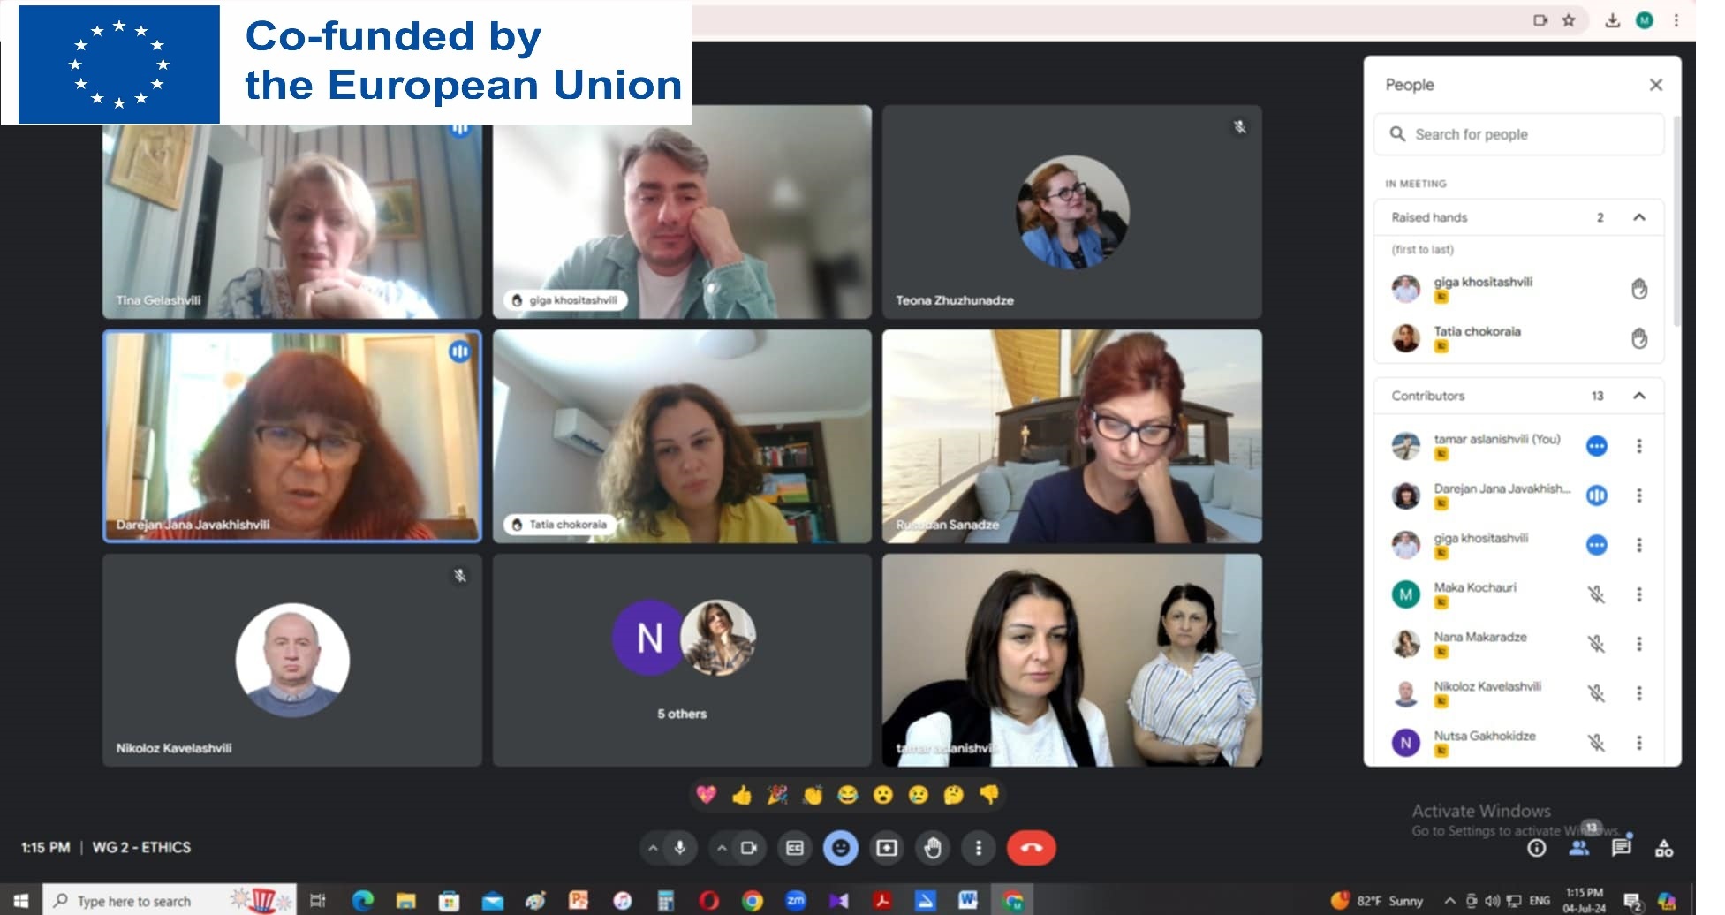Open audio settings arrow beside microphone
This screenshot has width=1725, height=915.
pyautogui.click(x=653, y=848)
